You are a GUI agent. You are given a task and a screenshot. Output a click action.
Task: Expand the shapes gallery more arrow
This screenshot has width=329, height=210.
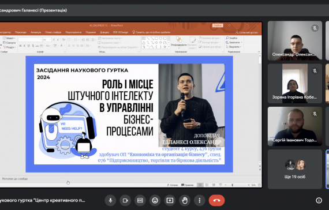click(x=169, y=47)
